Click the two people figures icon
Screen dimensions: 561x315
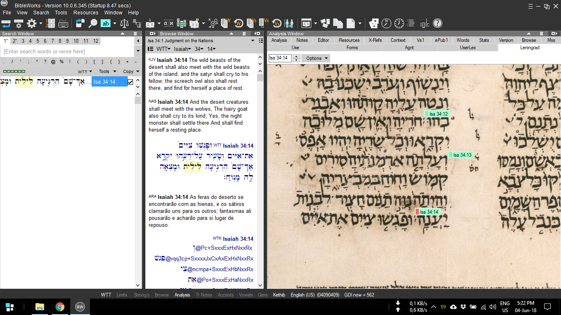pos(289,23)
